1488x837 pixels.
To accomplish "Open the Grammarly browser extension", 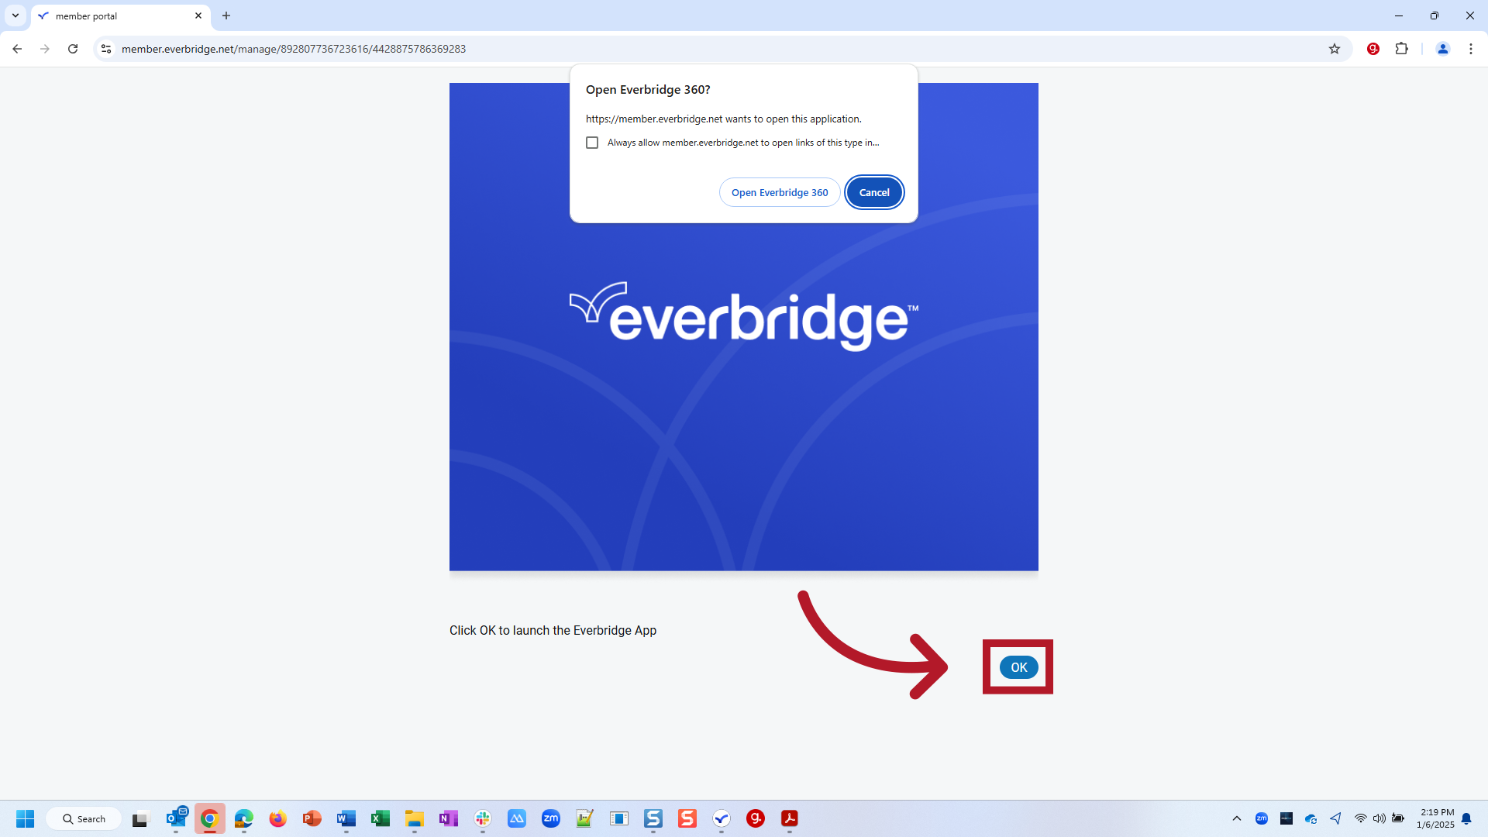I will point(1372,48).
